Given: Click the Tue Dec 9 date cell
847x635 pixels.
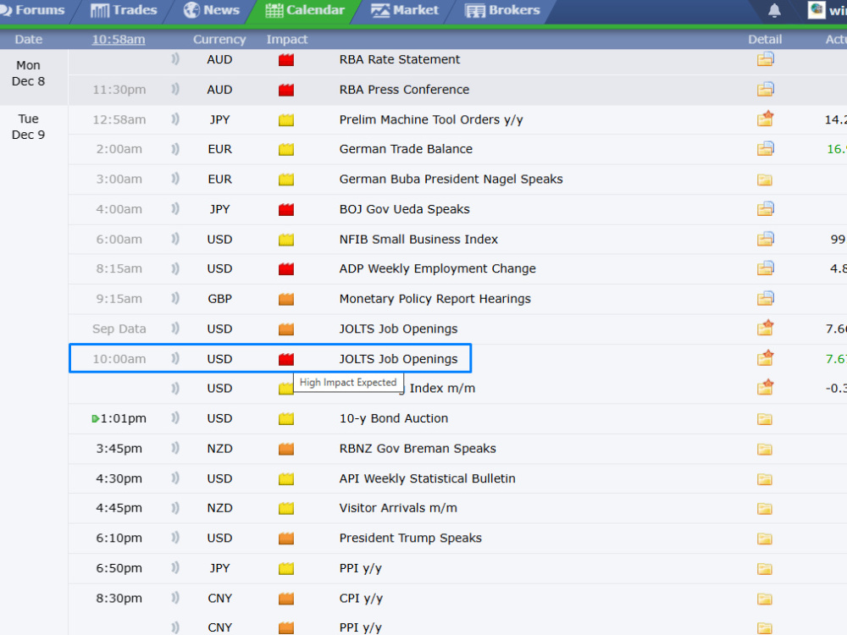Looking at the screenshot, I should click(x=28, y=127).
